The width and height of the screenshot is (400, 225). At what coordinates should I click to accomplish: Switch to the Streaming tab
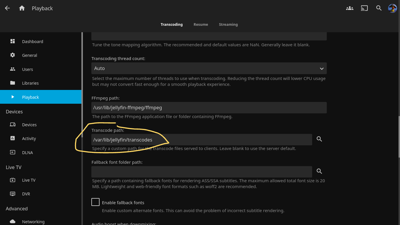(x=228, y=25)
